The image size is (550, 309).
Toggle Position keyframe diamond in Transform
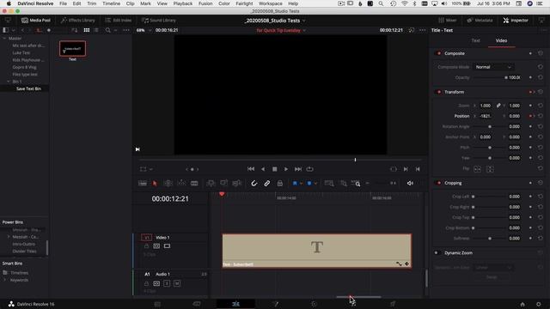pos(530,116)
